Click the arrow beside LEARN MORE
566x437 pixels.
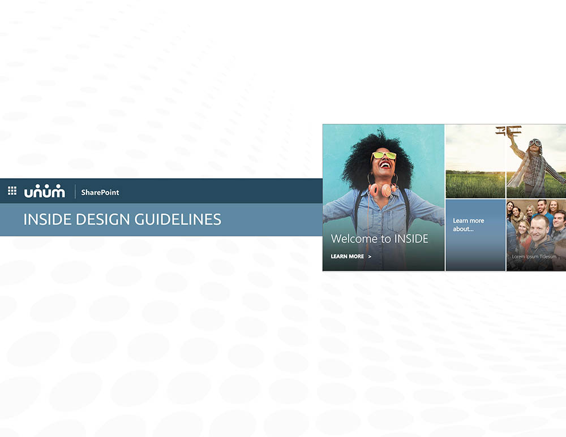tap(370, 257)
